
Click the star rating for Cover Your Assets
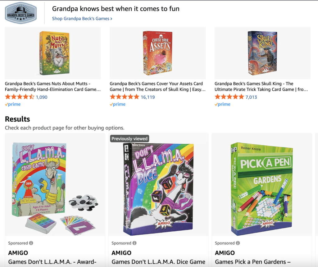coord(125,97)
